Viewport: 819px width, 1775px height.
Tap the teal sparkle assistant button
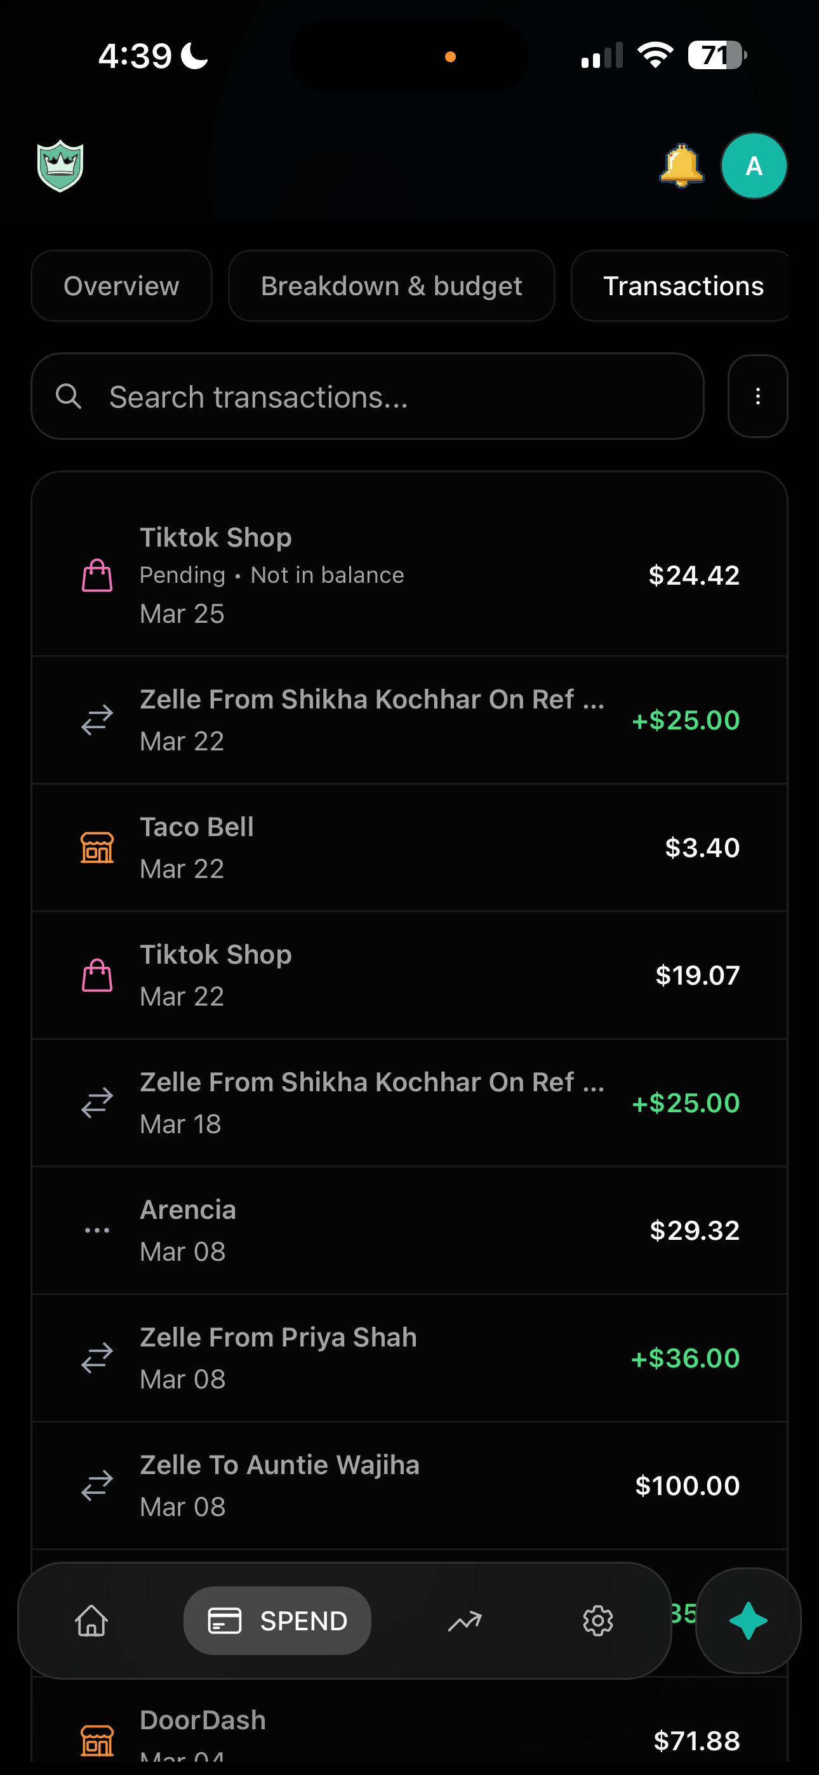point(748,1620)
